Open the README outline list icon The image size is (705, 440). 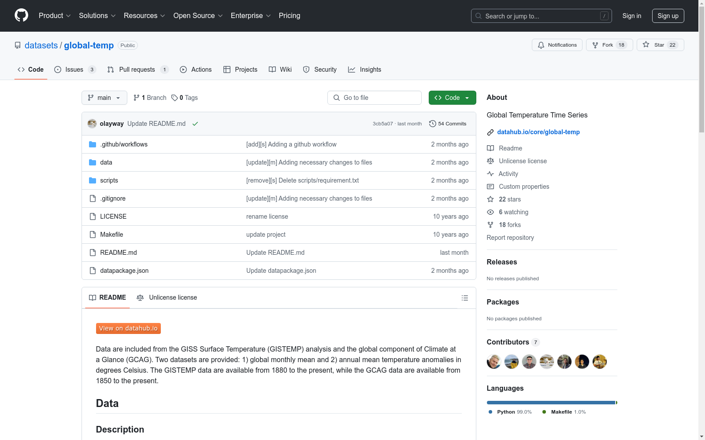click(x=464, y=298)
